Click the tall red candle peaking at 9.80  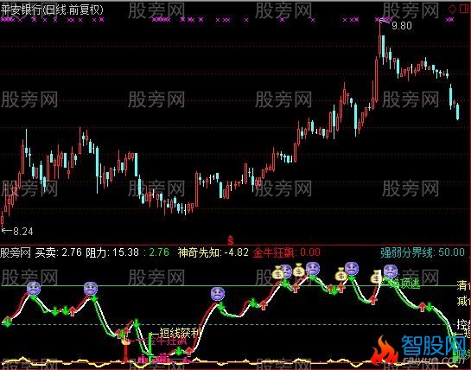click(380, 40)
